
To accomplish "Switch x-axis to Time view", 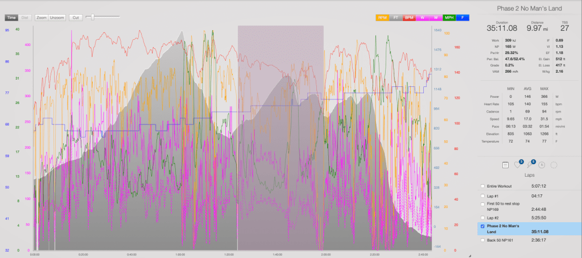I will click(12, 18).
